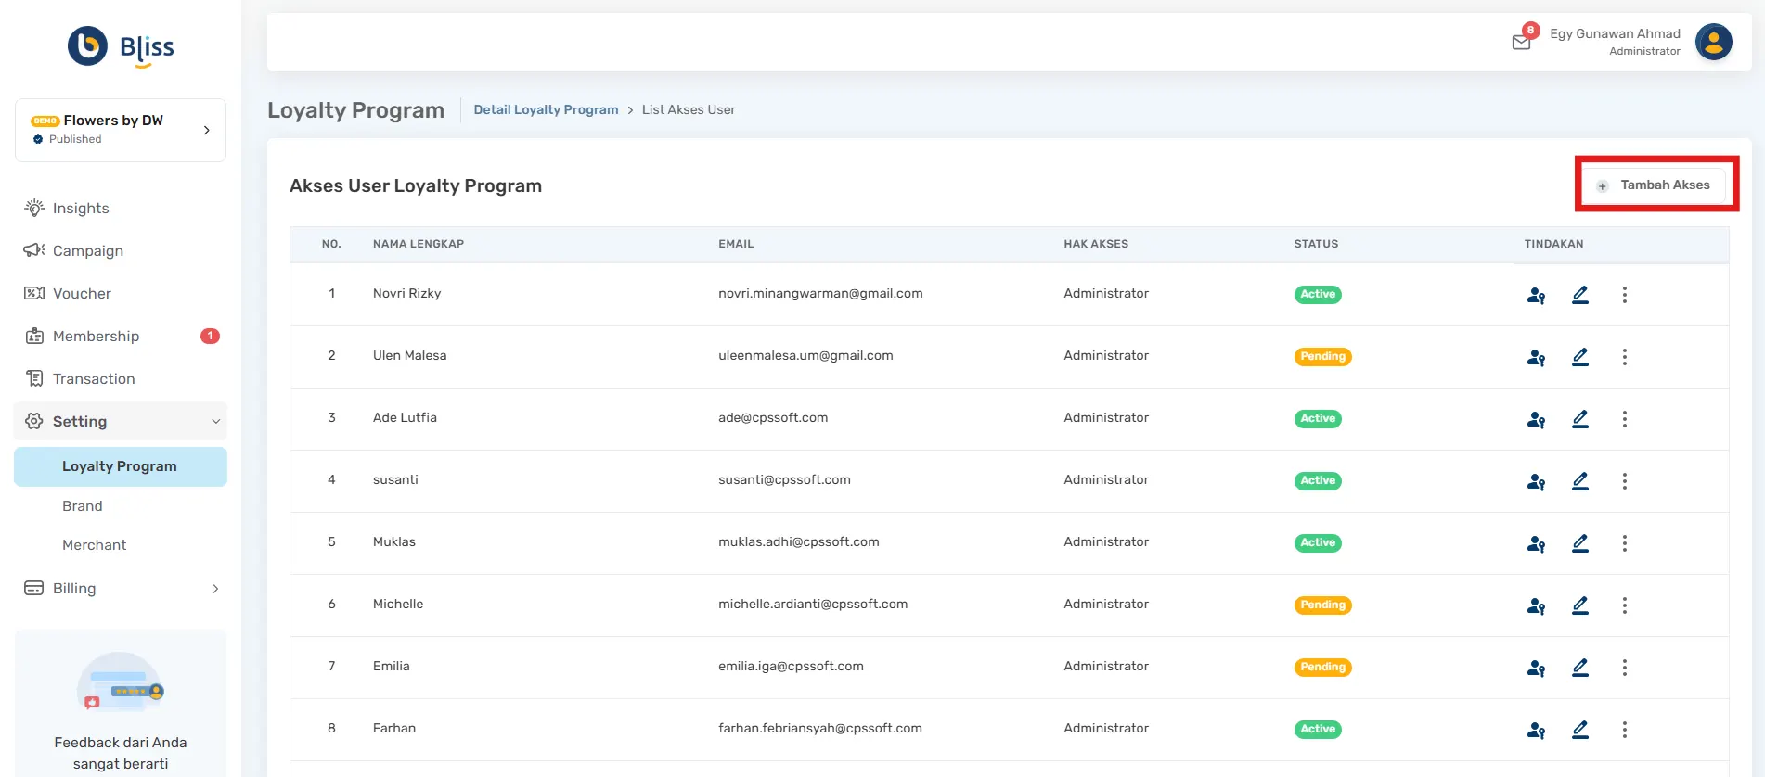The width and height of the screenshot is (1765, 777).
Task: Open the mail notifications icon
Action: tap(1521, 42)
